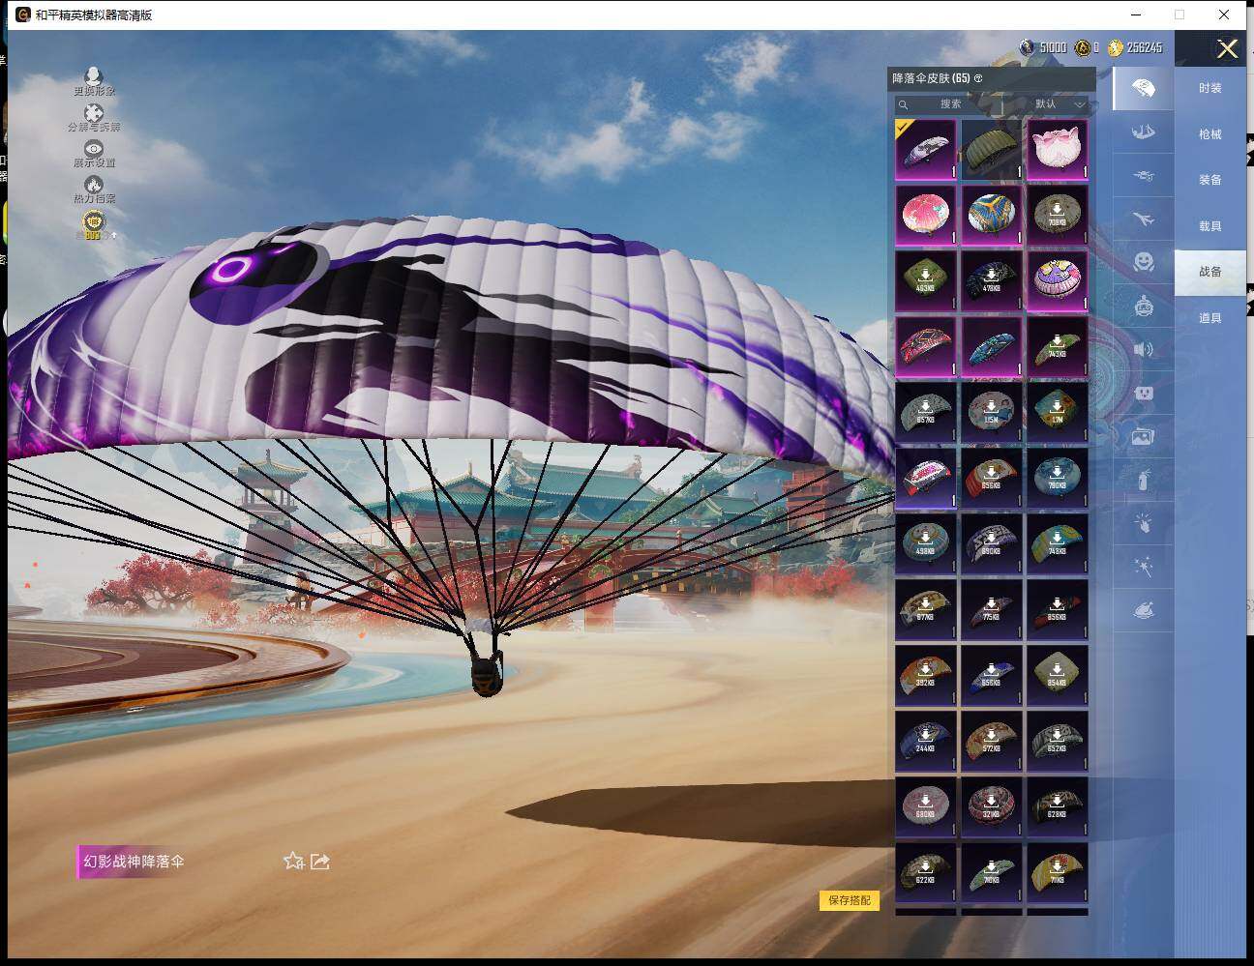Click the 更换形象 change-avatar icon
Screen dimensions: 1254x966
click(x=93, y=76)
